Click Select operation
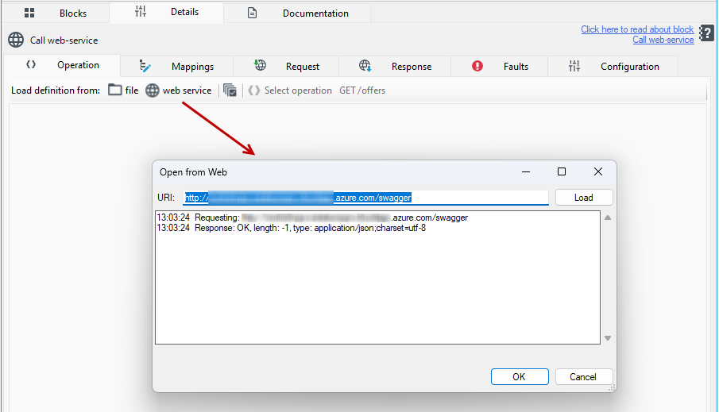The image size is (719, 412). [x=298, y=90]
